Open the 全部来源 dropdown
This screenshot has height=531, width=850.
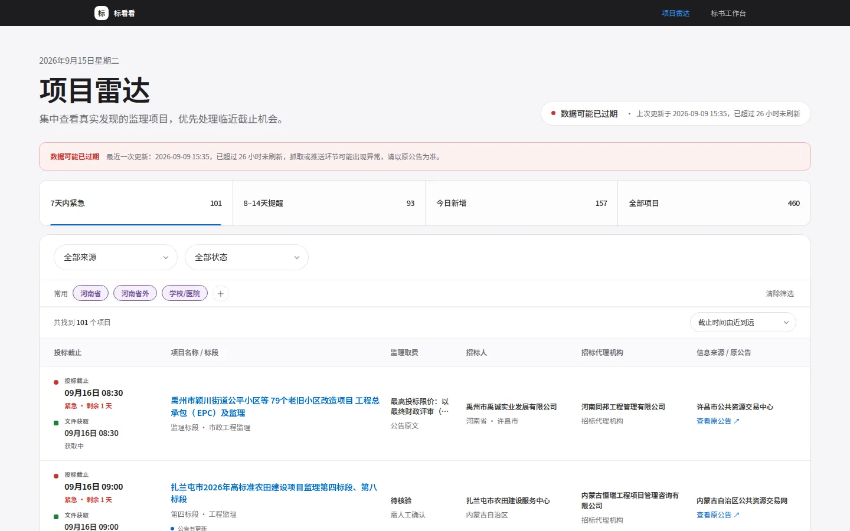116,257
